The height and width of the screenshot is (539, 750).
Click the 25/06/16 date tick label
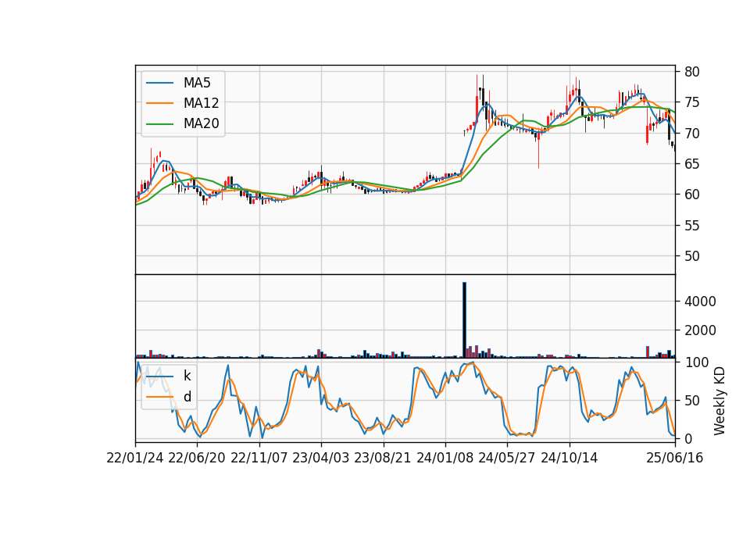[675, 459]
